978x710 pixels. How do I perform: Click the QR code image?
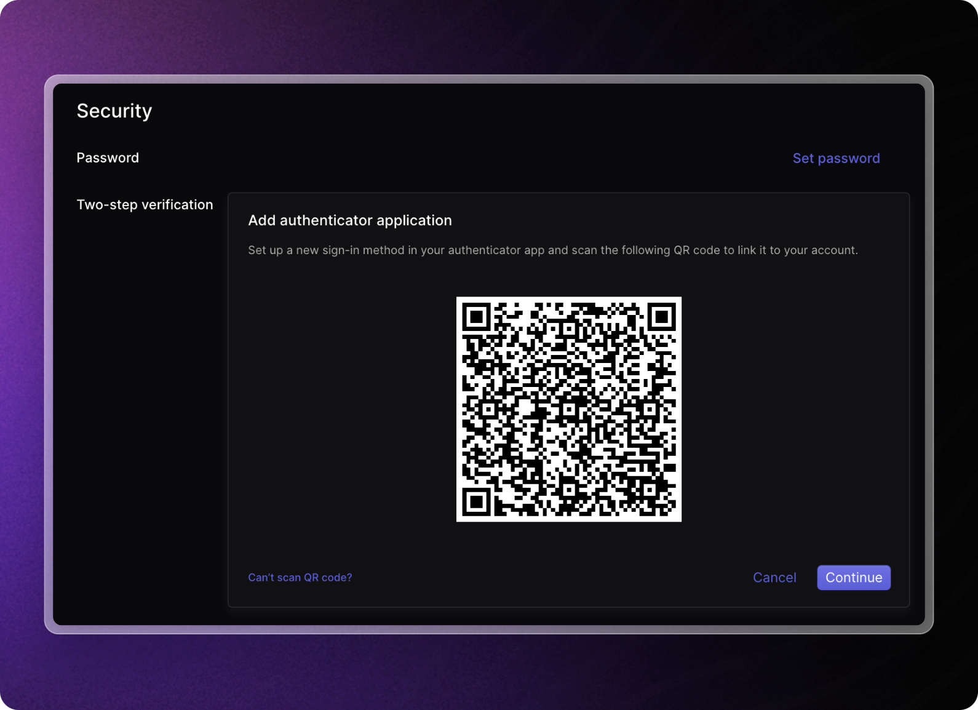[x=569, y=409]
